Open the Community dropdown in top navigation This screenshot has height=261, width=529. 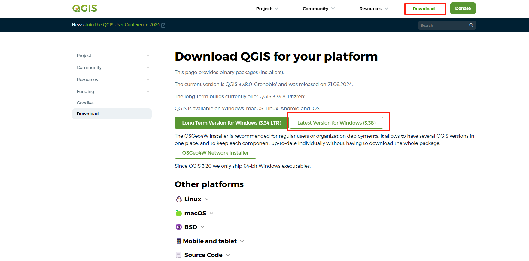pos(319,9)
